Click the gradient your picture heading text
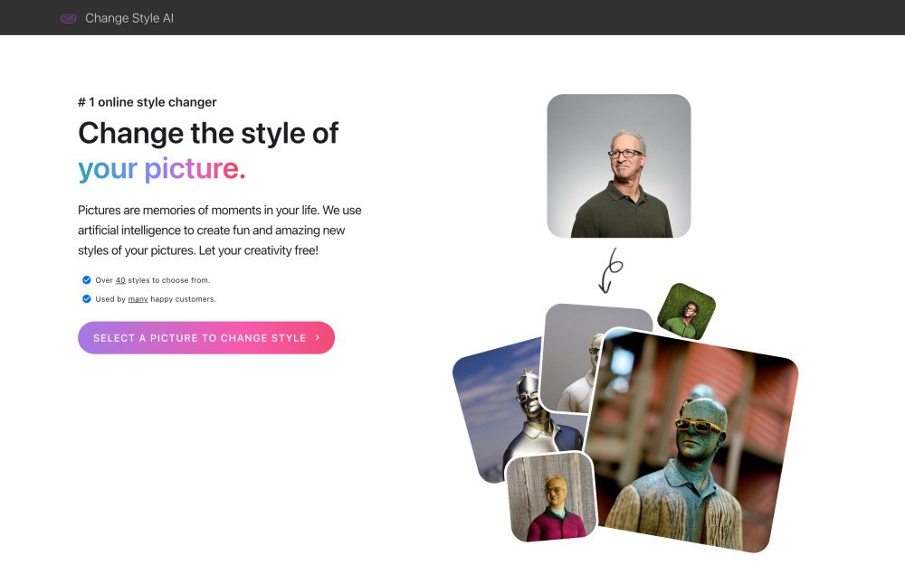 [x=162, y=169]
